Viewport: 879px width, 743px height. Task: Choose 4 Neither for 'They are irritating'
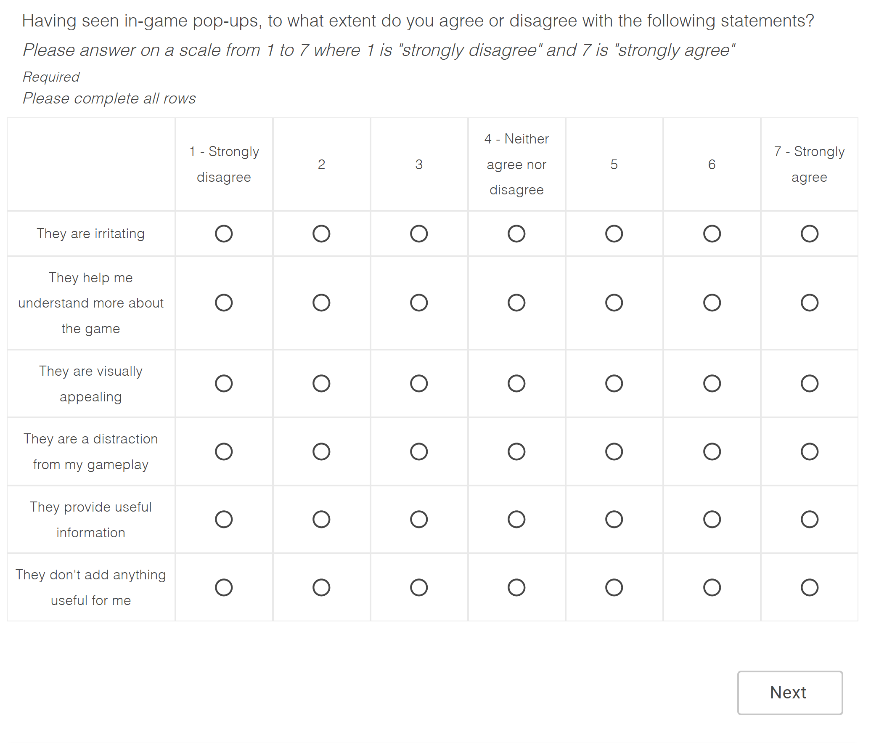point(516,234)
